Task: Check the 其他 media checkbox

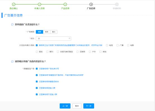Action: (100, 52)
